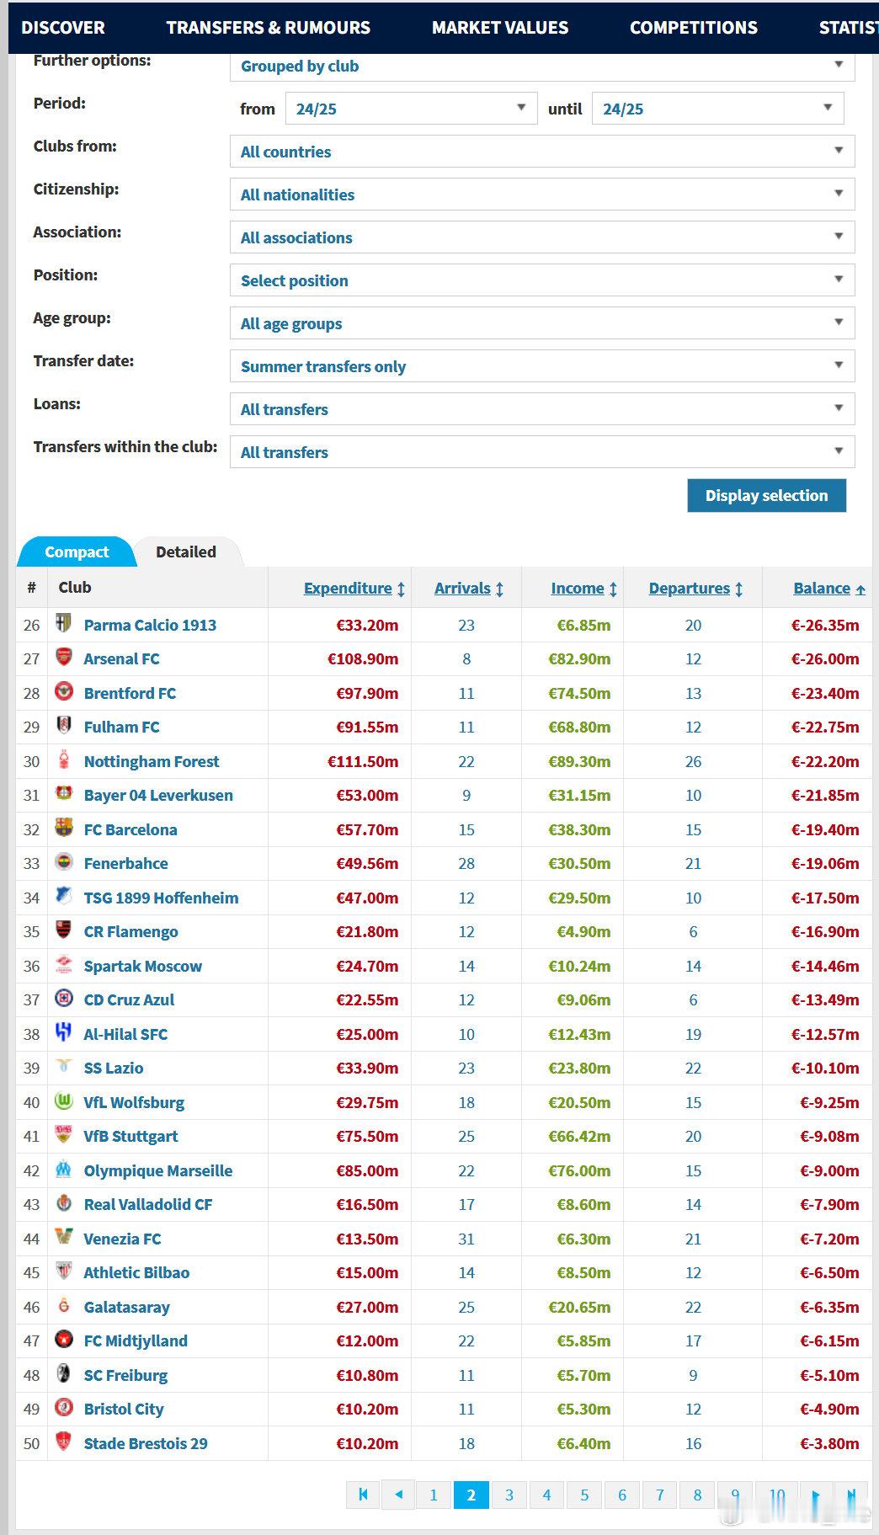Open the Bristol City club link
Image resolution: width=879 pixels, height=1535 pixels.
124,1409
